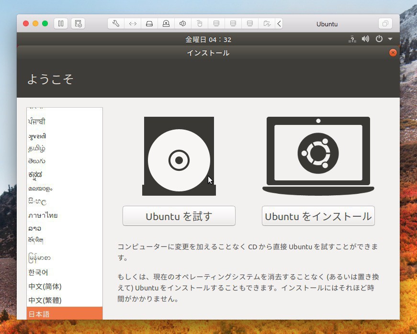Click the Ubuntu を試す button

click(179, 216)
